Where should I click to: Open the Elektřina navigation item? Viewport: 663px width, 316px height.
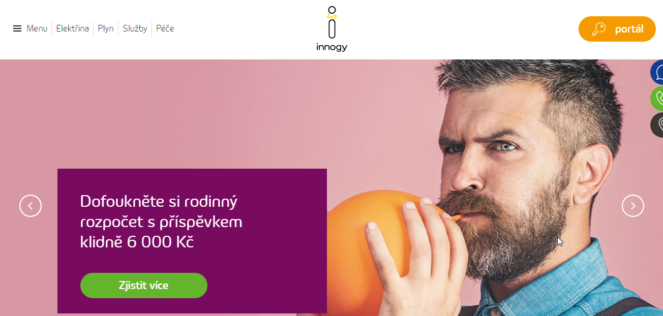(x=73, y=29)
